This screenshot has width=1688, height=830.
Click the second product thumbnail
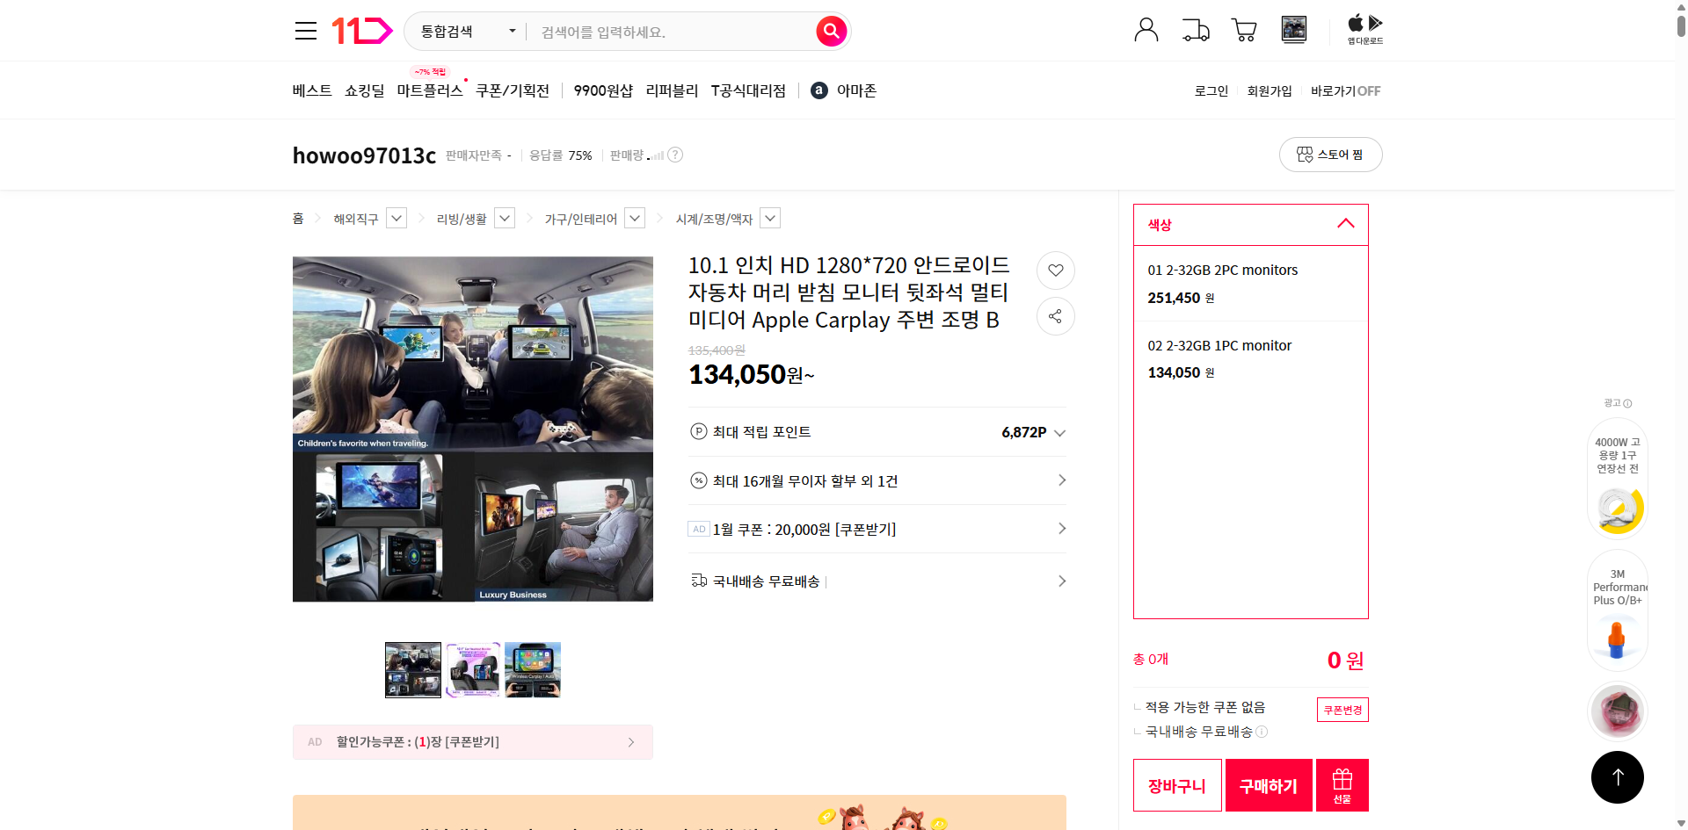click(472, 669)
